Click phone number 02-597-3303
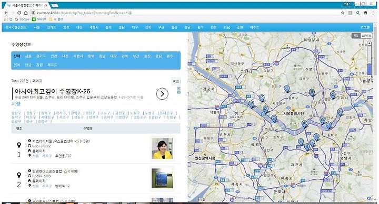The width and height of the screenshot is (379, 204). tap(42, 176)
